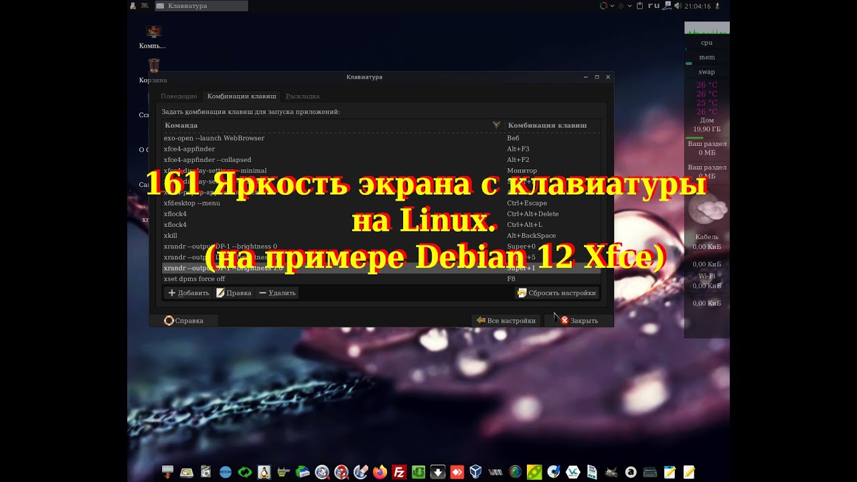Switch to the Поведение tab

[x=179, y=96]
